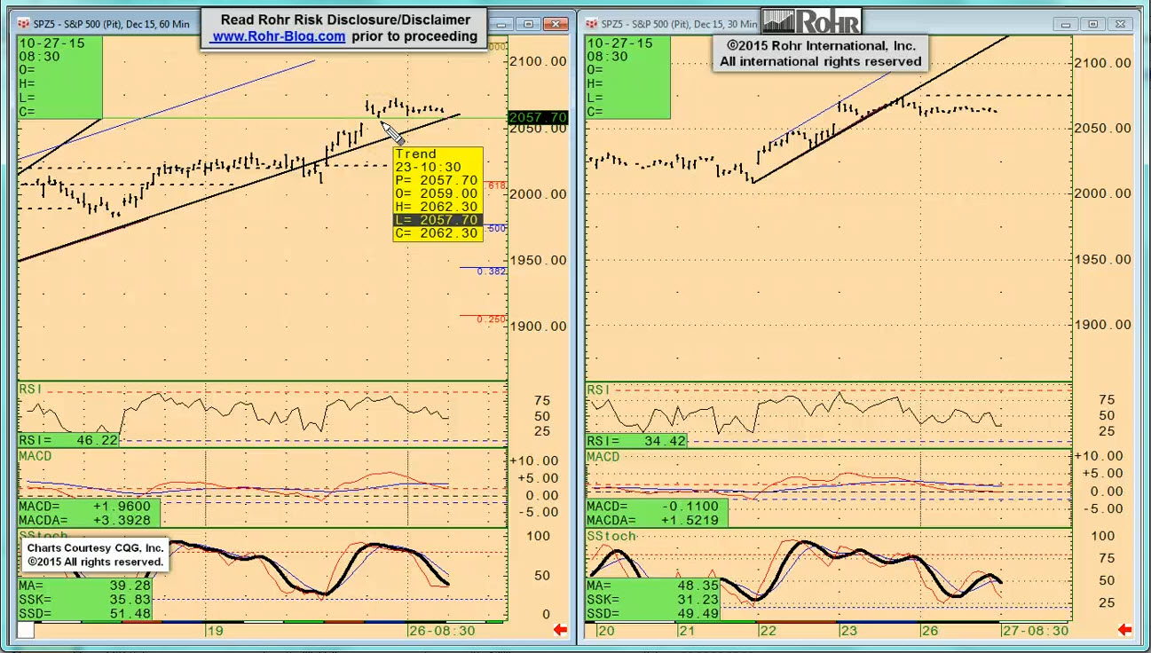Click the 0.250 Fibonacci level marker
Screen dimensions: 1151x653
(491, 319)
